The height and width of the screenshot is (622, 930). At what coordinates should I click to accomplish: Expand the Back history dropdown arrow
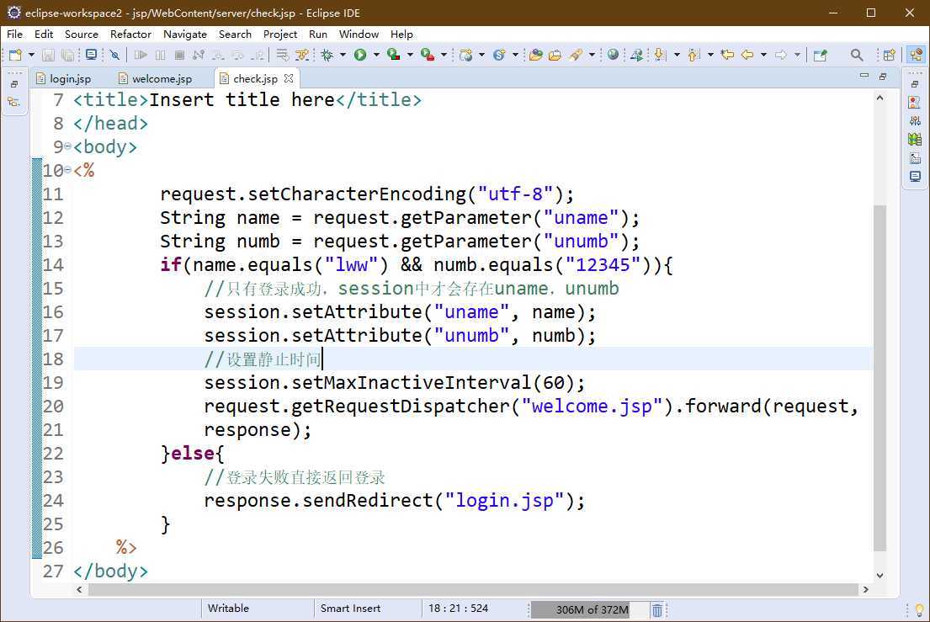point(763,56)
